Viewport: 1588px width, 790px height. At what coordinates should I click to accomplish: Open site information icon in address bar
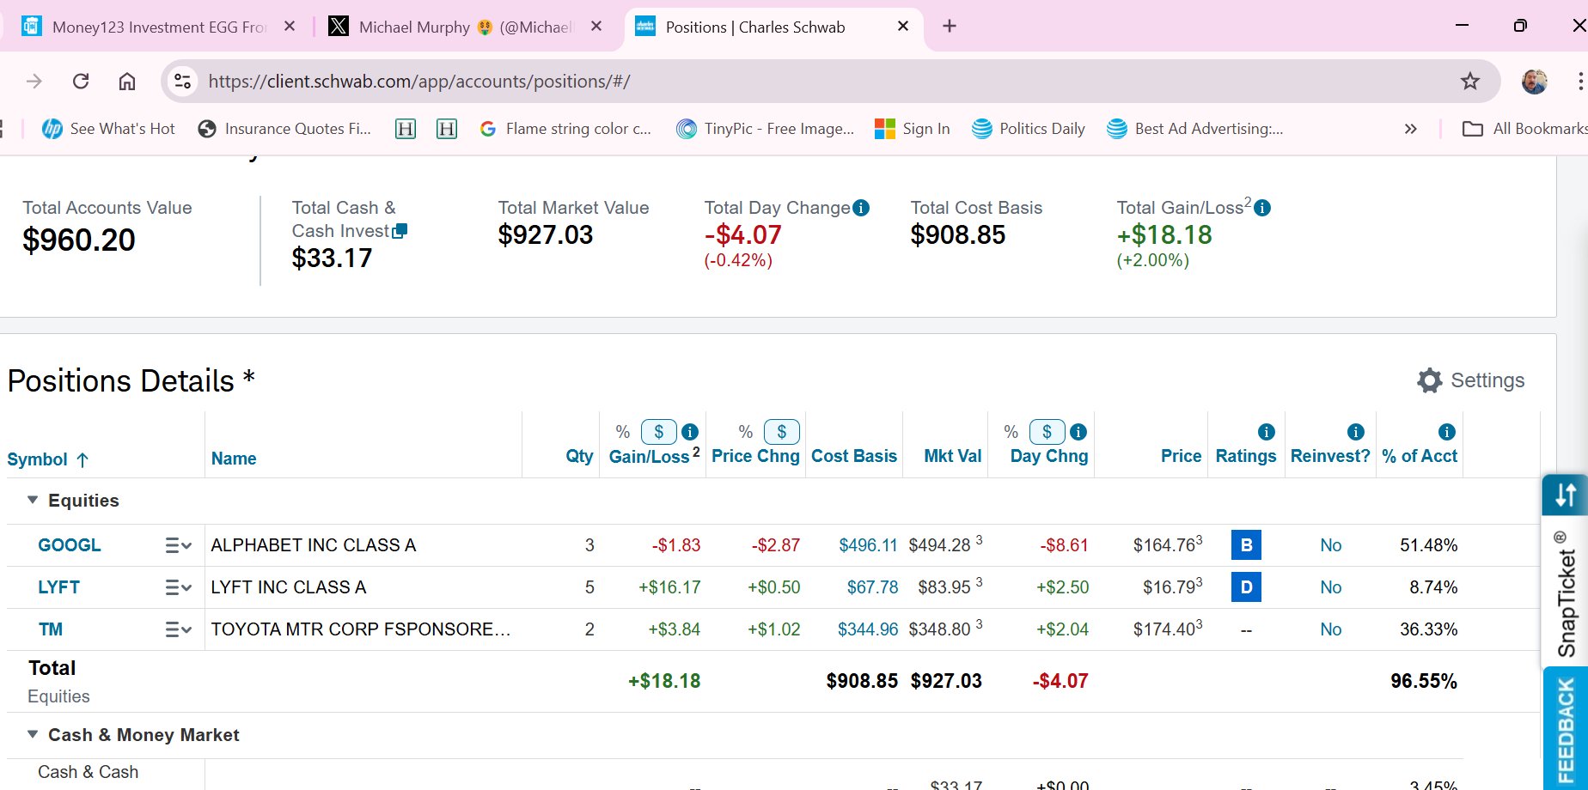tap(182, 81)
